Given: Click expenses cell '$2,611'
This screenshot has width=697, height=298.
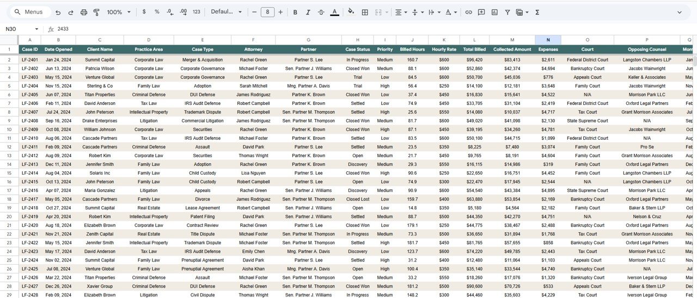Looking at the screenshot, I should tap(548, 60).
